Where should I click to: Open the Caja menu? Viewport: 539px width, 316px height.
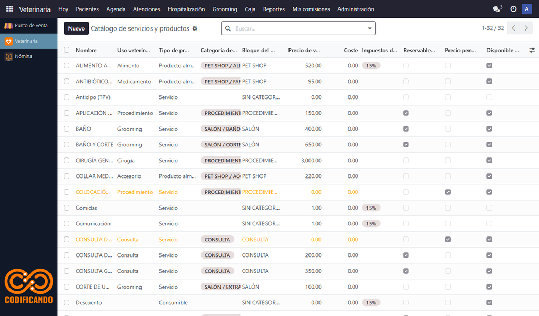click(250, 9)
